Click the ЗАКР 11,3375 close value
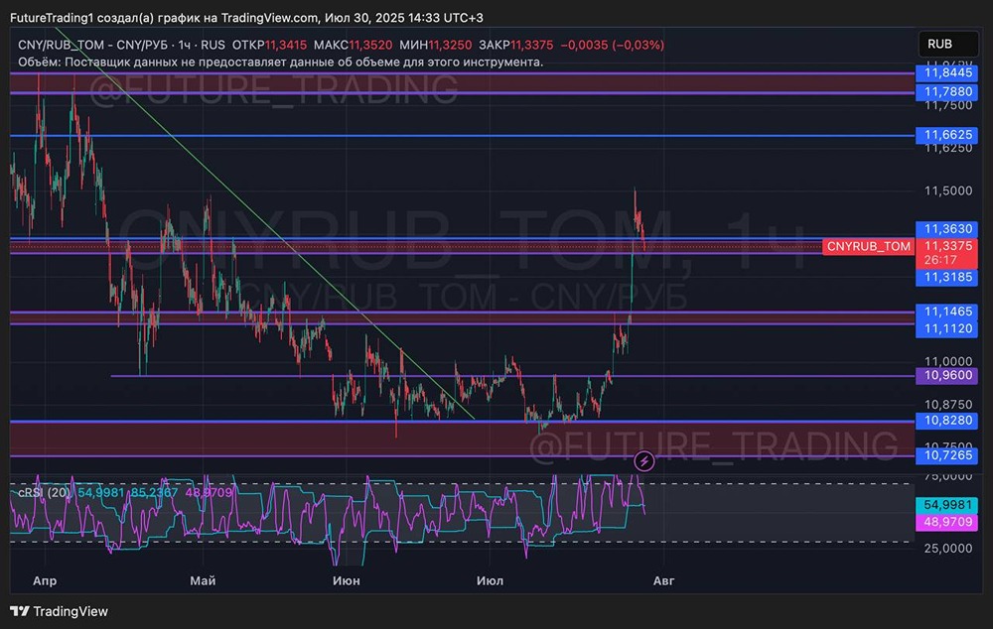Image resolution: width=993 pixels, height=629 pixels. [x=515, y=45]
